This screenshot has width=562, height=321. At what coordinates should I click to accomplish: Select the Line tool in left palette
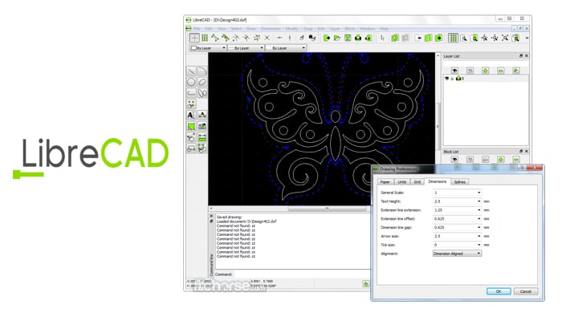click(x=191, y=71)
